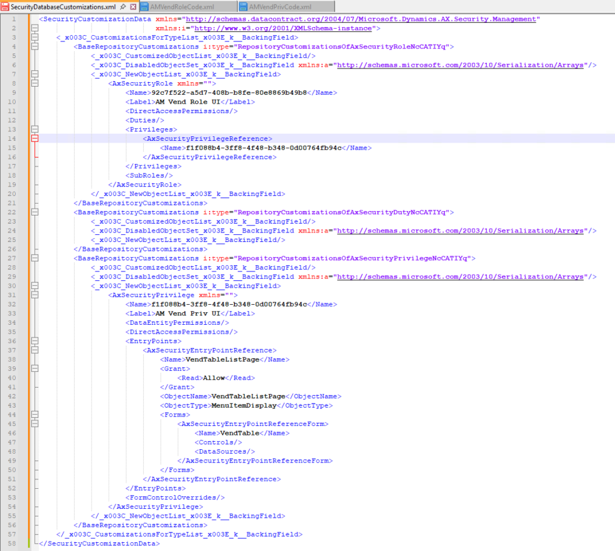Click the pin icon on the active tab

[122, 6]
